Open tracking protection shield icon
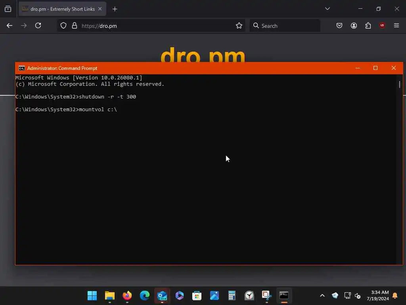This screenshot has height=305, width=406. coord(63,26)
